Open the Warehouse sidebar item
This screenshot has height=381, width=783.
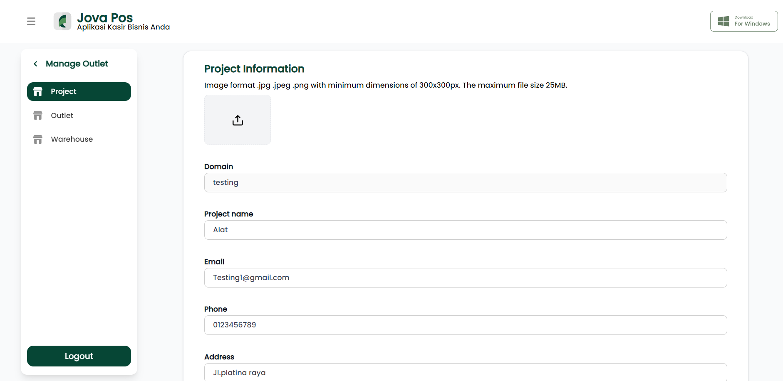tap(79, 139)
